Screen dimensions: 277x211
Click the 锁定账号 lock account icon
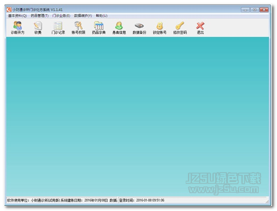pyautogui.click(x=159, y=28)
